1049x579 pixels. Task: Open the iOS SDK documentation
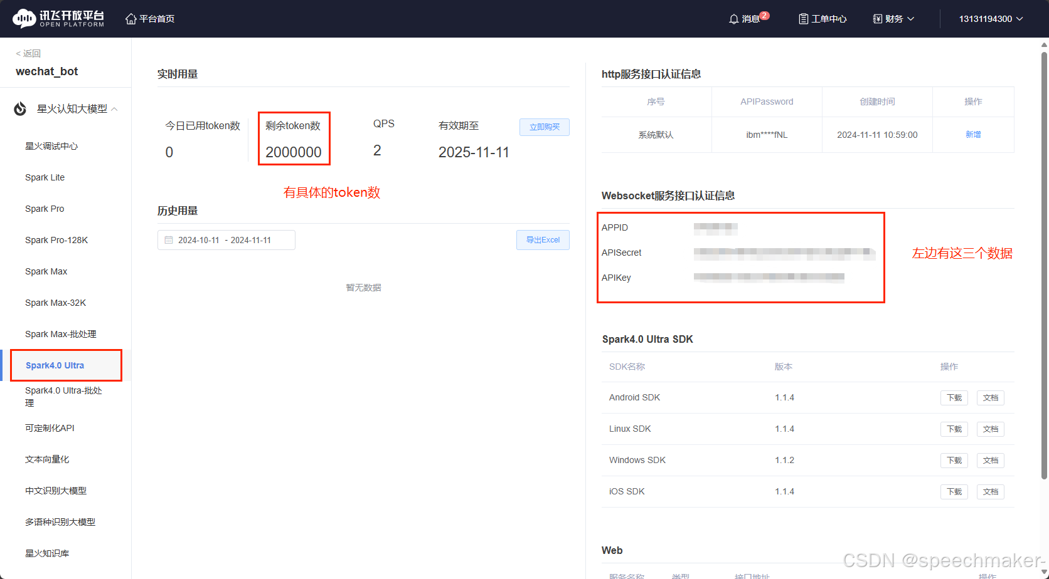pos(991,492)
